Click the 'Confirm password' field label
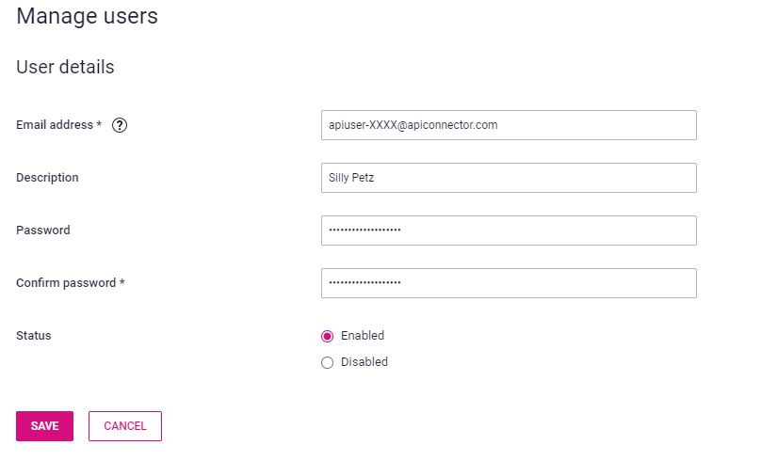Screen dimensions: 761x461 pyautogui.click(x=66, y=283)
